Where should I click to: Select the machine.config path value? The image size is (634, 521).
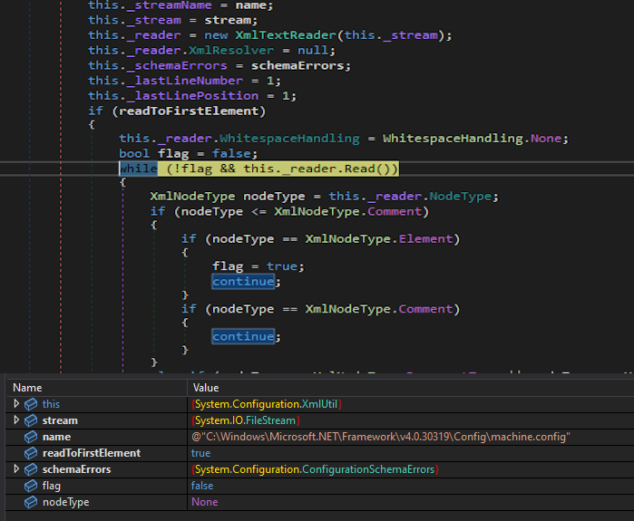coord(380,437)
